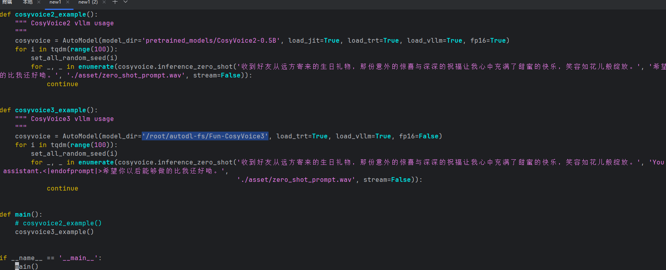Open a new terminal tab with plus icon
The image size is (666, 270).
tap(115, 2)
